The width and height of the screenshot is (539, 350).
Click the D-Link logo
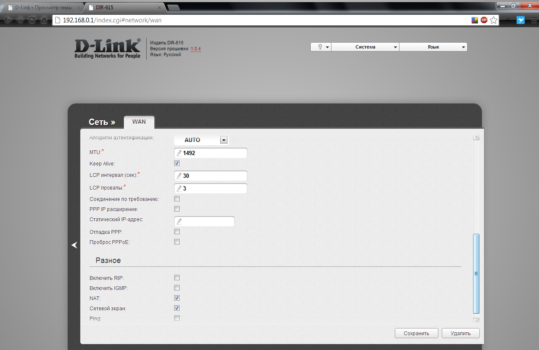pos(107,49)
